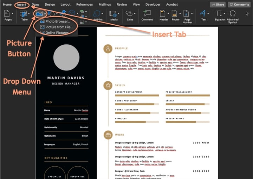
Task: Click the Icons (duck) insert button
Action: tap(63, 13)
